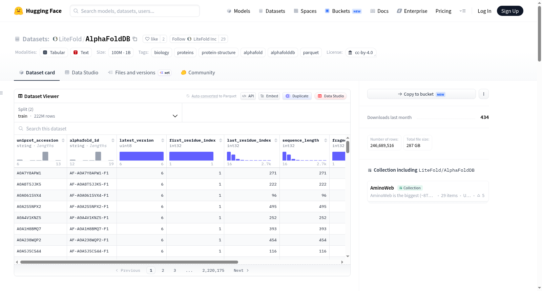
Task: Focus the top search models field
Action: 135,11
